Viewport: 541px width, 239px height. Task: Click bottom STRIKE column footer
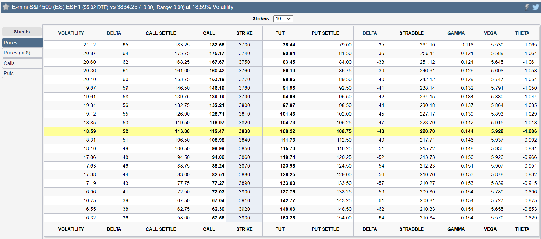(244, 229)
